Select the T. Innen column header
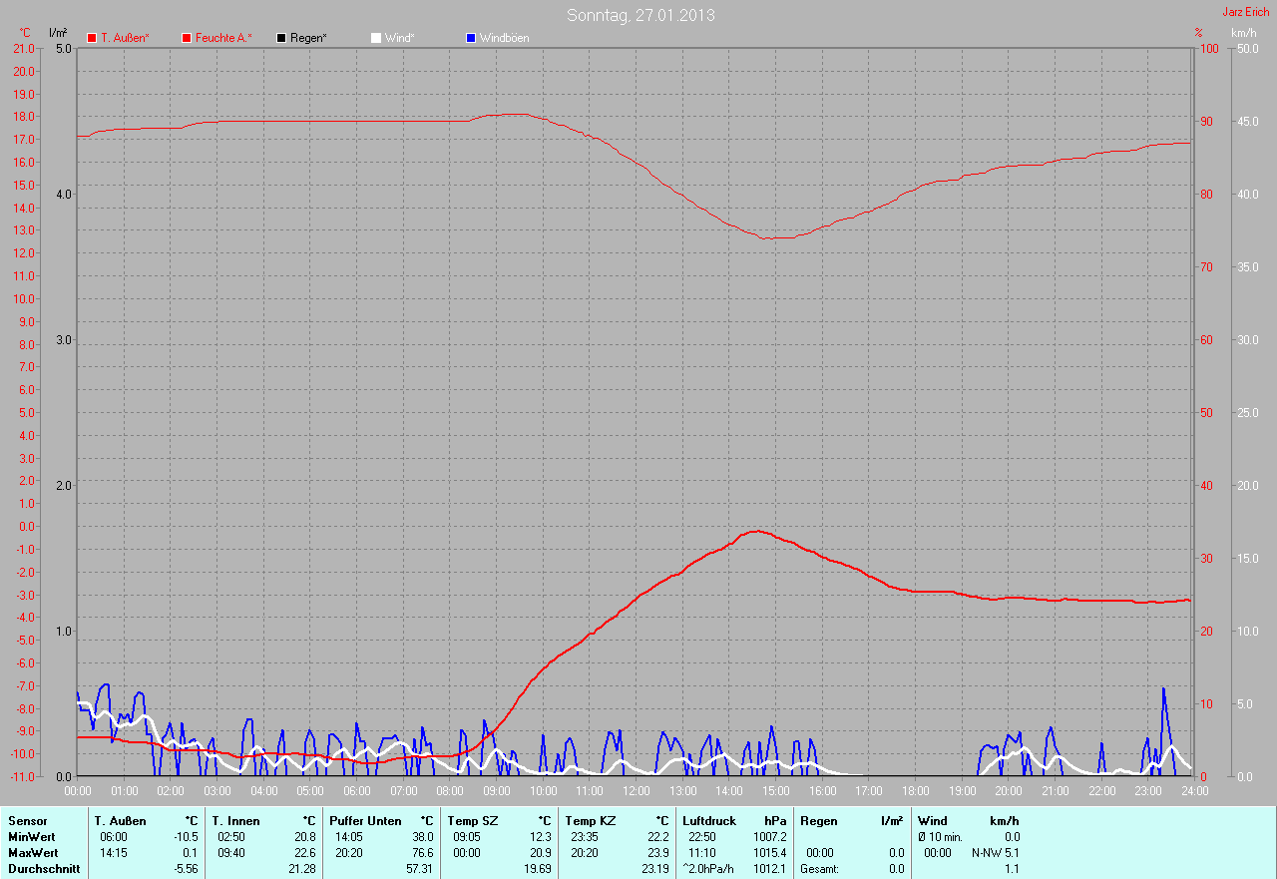 235,820
